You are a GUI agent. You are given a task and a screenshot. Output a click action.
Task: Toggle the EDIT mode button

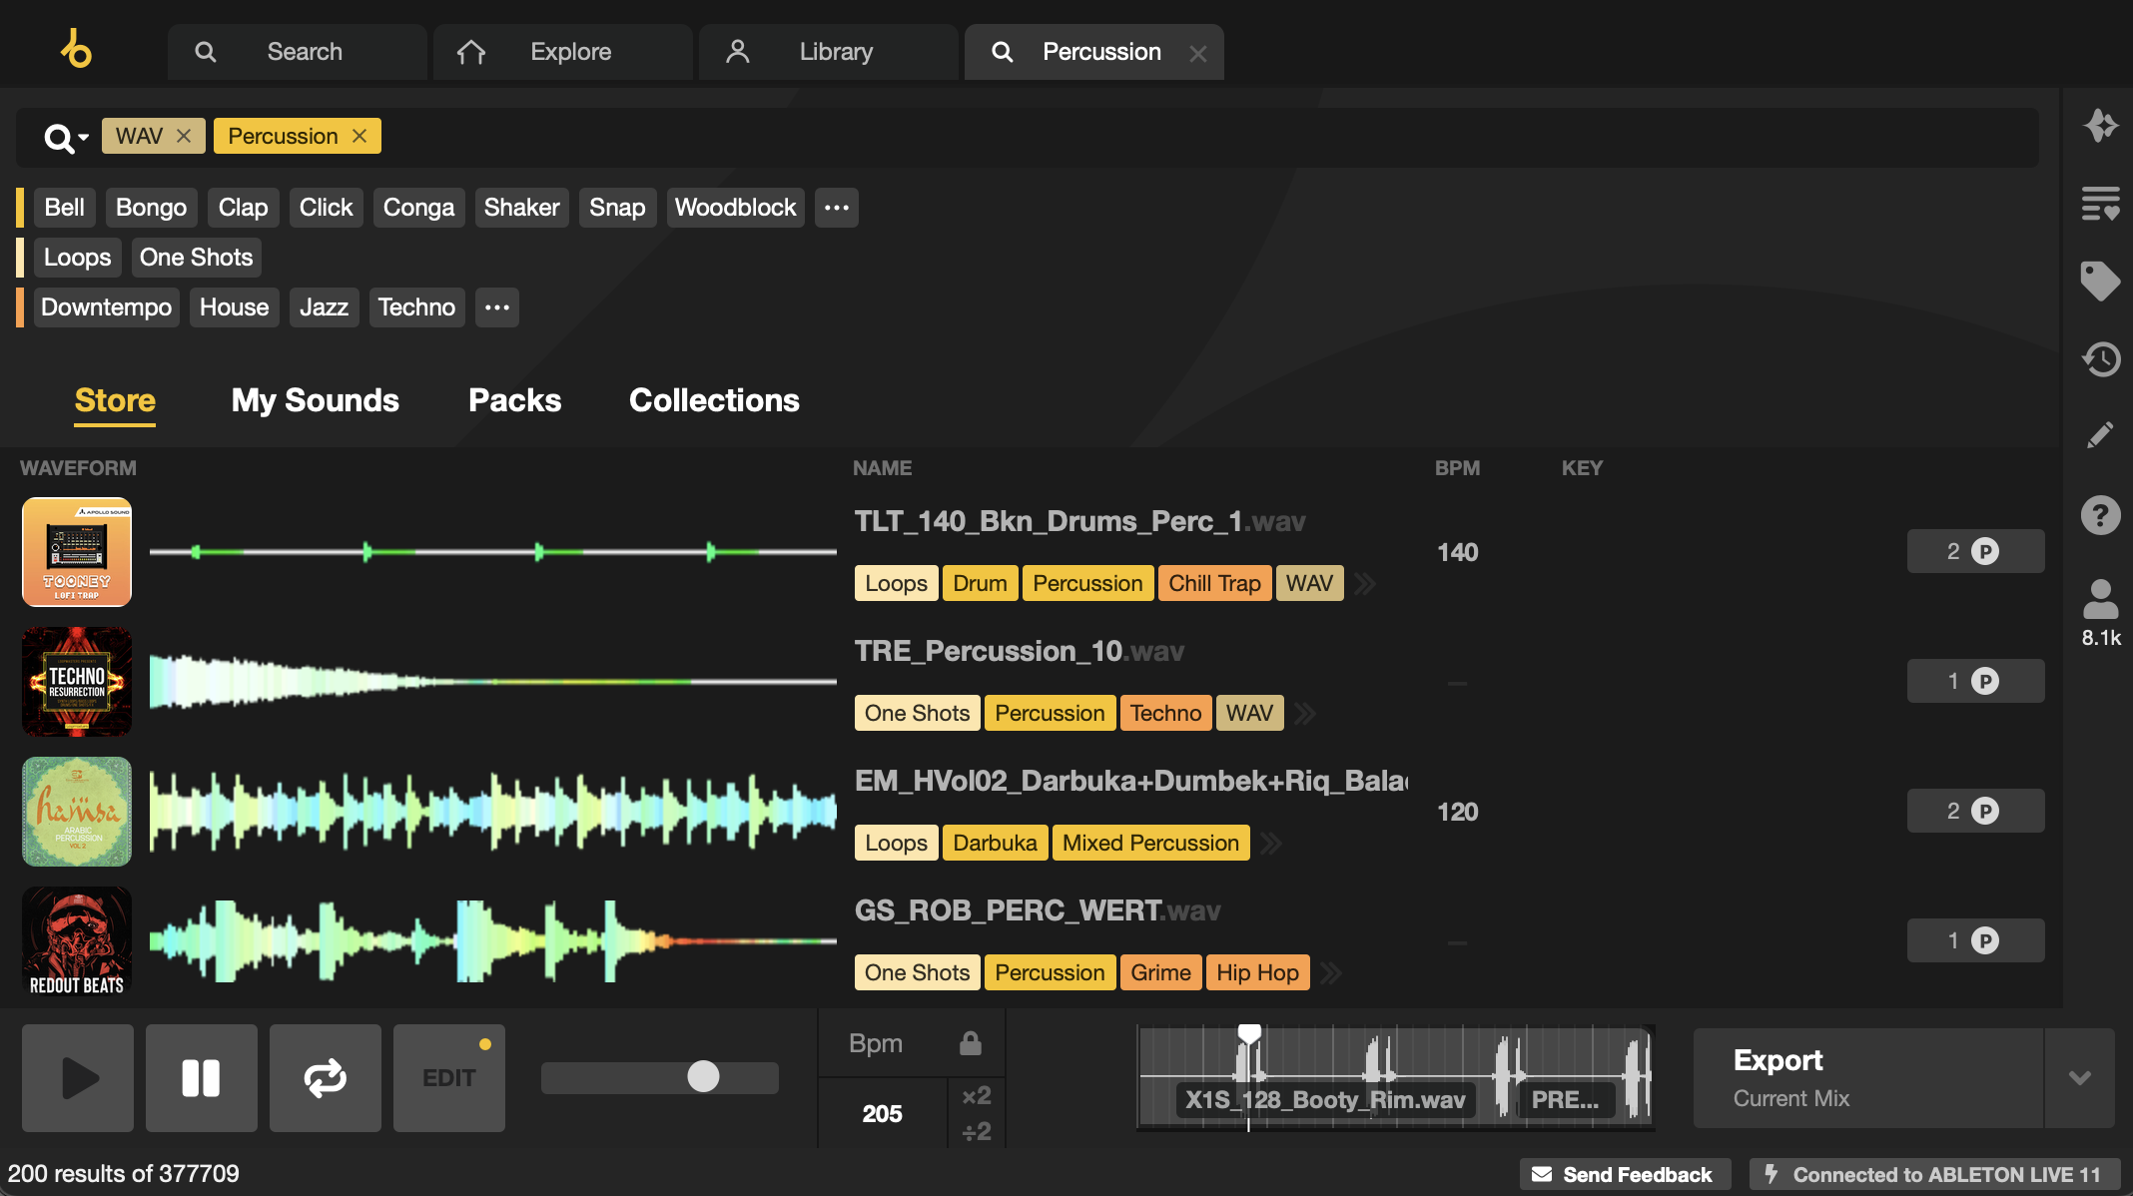[449, 1077]
